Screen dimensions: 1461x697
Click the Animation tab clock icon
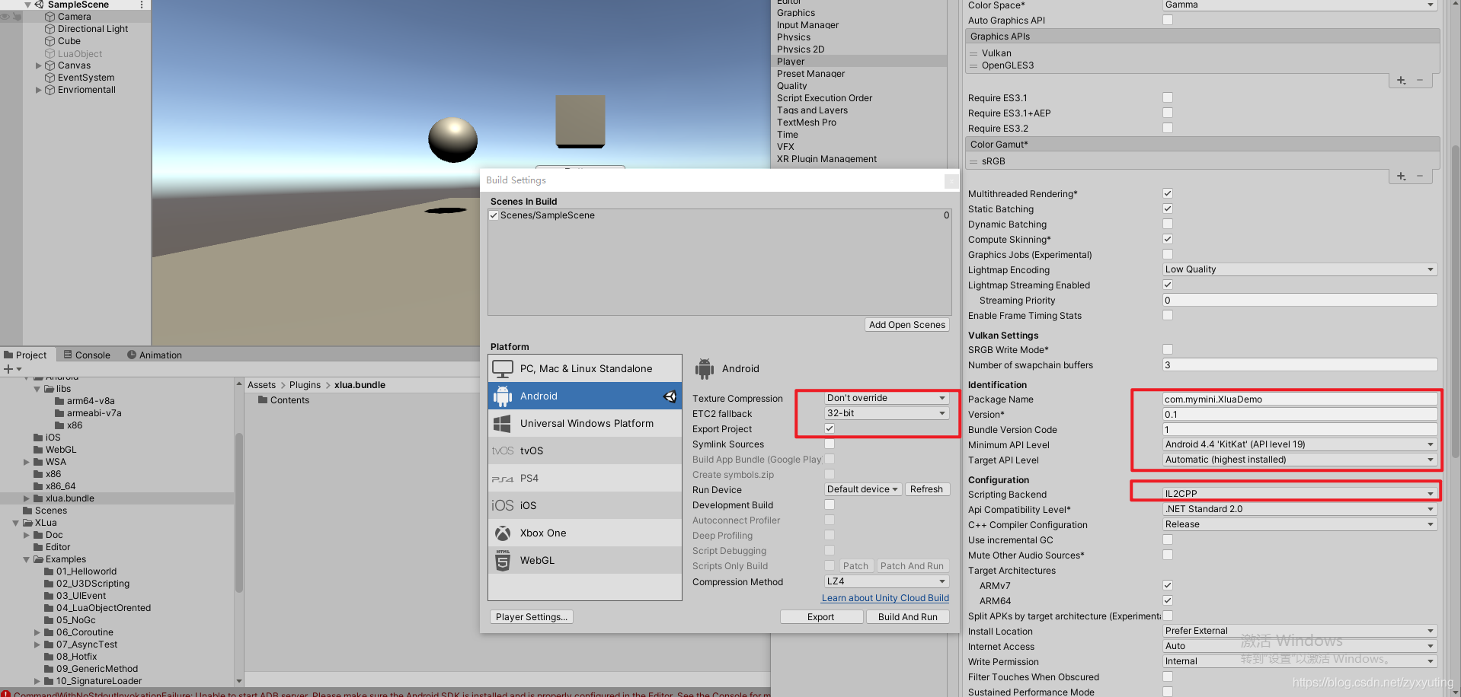pos(132,355)
